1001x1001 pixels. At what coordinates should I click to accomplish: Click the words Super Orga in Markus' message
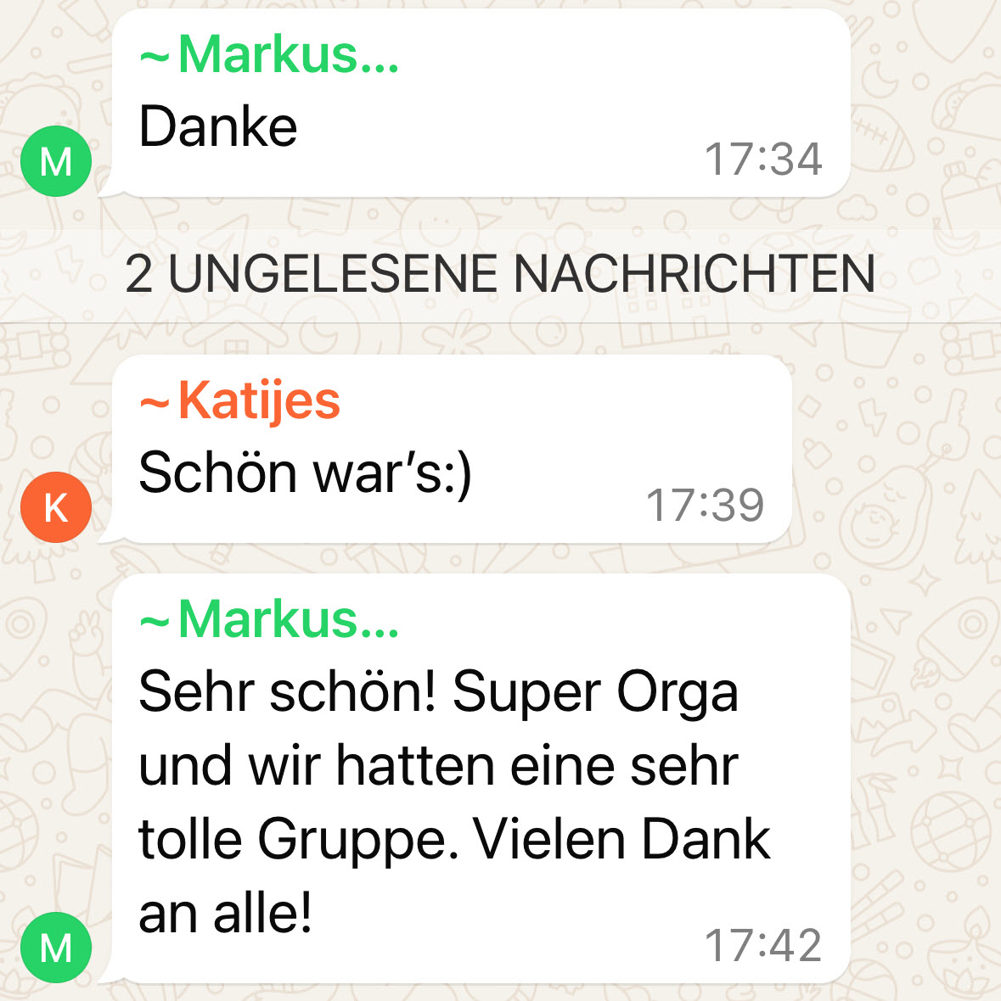[595, 694]
